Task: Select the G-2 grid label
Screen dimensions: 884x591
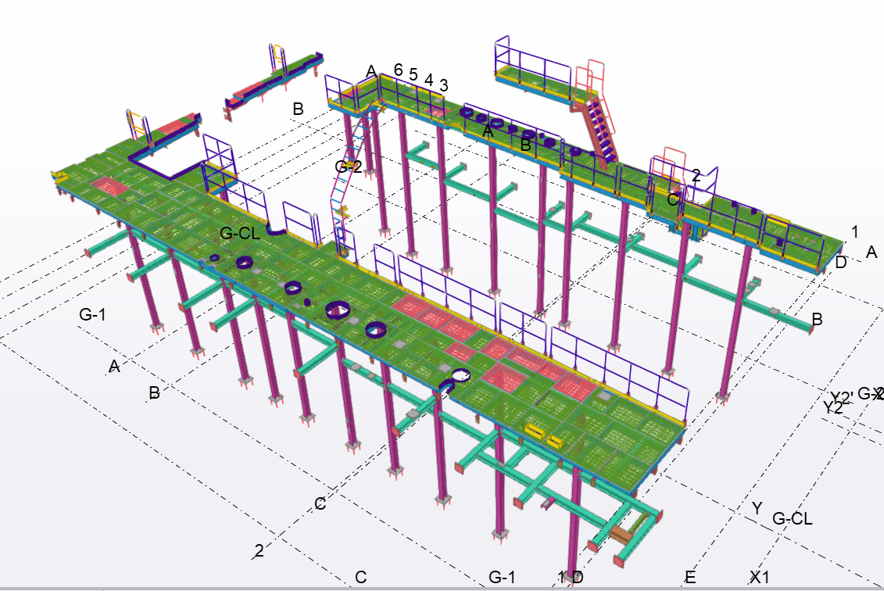Action: tap(349, 167)
